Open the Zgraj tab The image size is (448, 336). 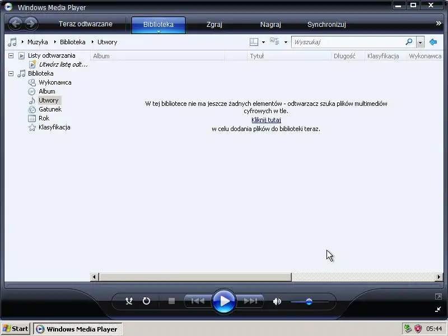(214, 25)
